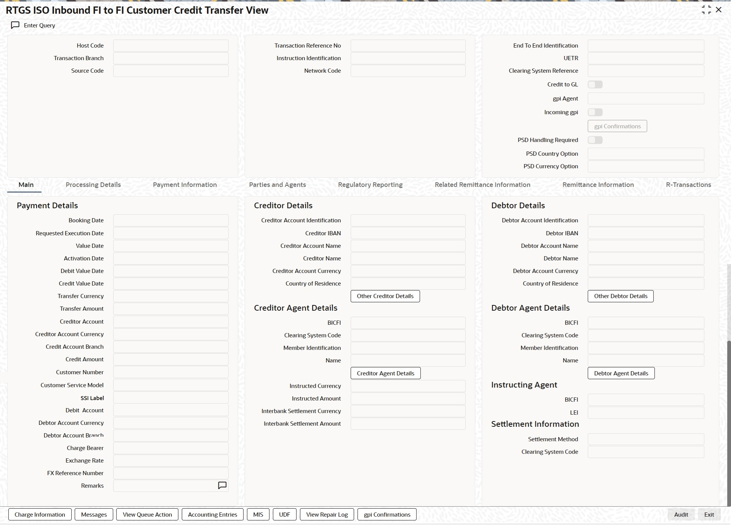Click the Instruction Identification field
The height and width of the screenshot is (525, 731).
(x=408, y=58)
